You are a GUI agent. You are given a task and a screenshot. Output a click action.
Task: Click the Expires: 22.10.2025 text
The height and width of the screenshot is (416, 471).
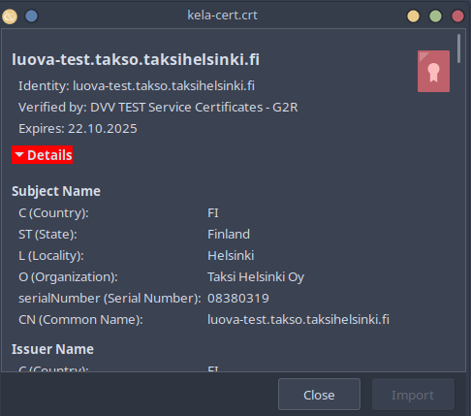click(x=78, y=129)
